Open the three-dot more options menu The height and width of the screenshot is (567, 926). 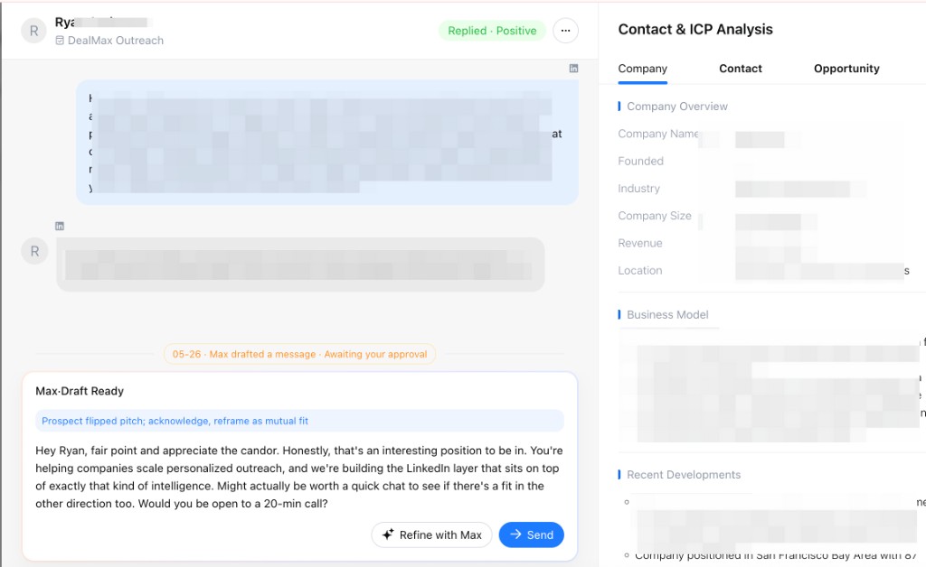[565, 31]
